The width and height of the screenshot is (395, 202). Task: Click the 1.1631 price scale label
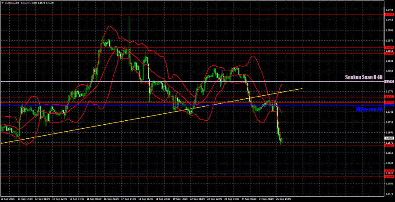click(388, 163)
